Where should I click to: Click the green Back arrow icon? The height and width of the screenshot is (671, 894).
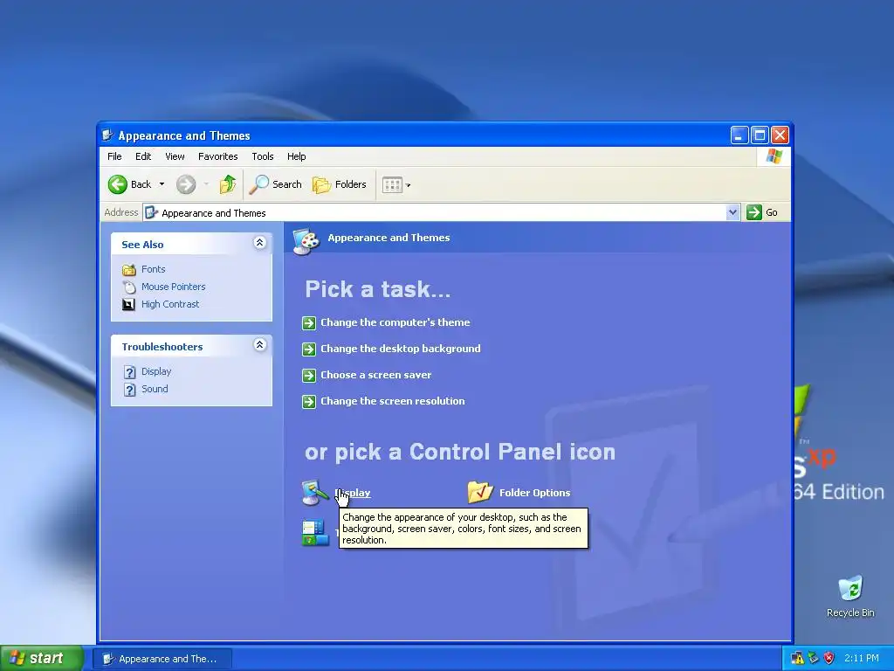[x=118, y=184]
